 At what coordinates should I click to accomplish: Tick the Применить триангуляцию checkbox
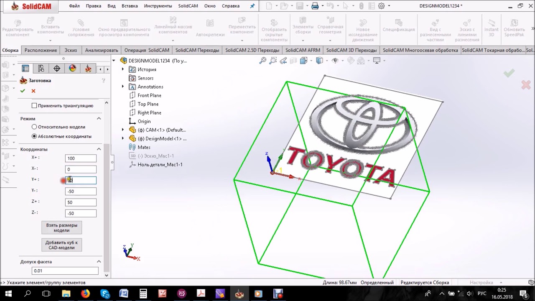(34, 106)
